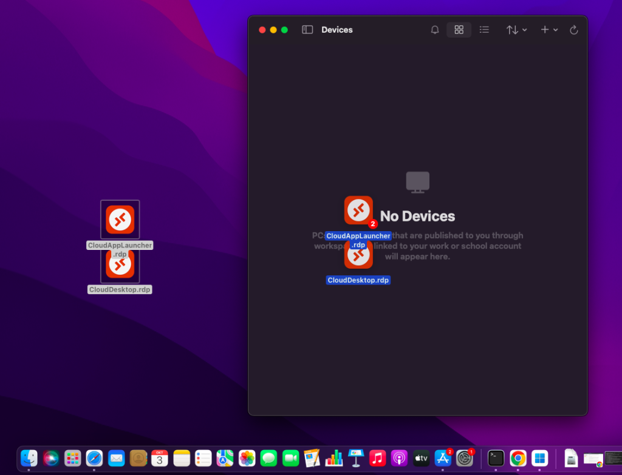Minimize the Devices window
The height and width of the screenshot is (475, 622).
point(273,30)
